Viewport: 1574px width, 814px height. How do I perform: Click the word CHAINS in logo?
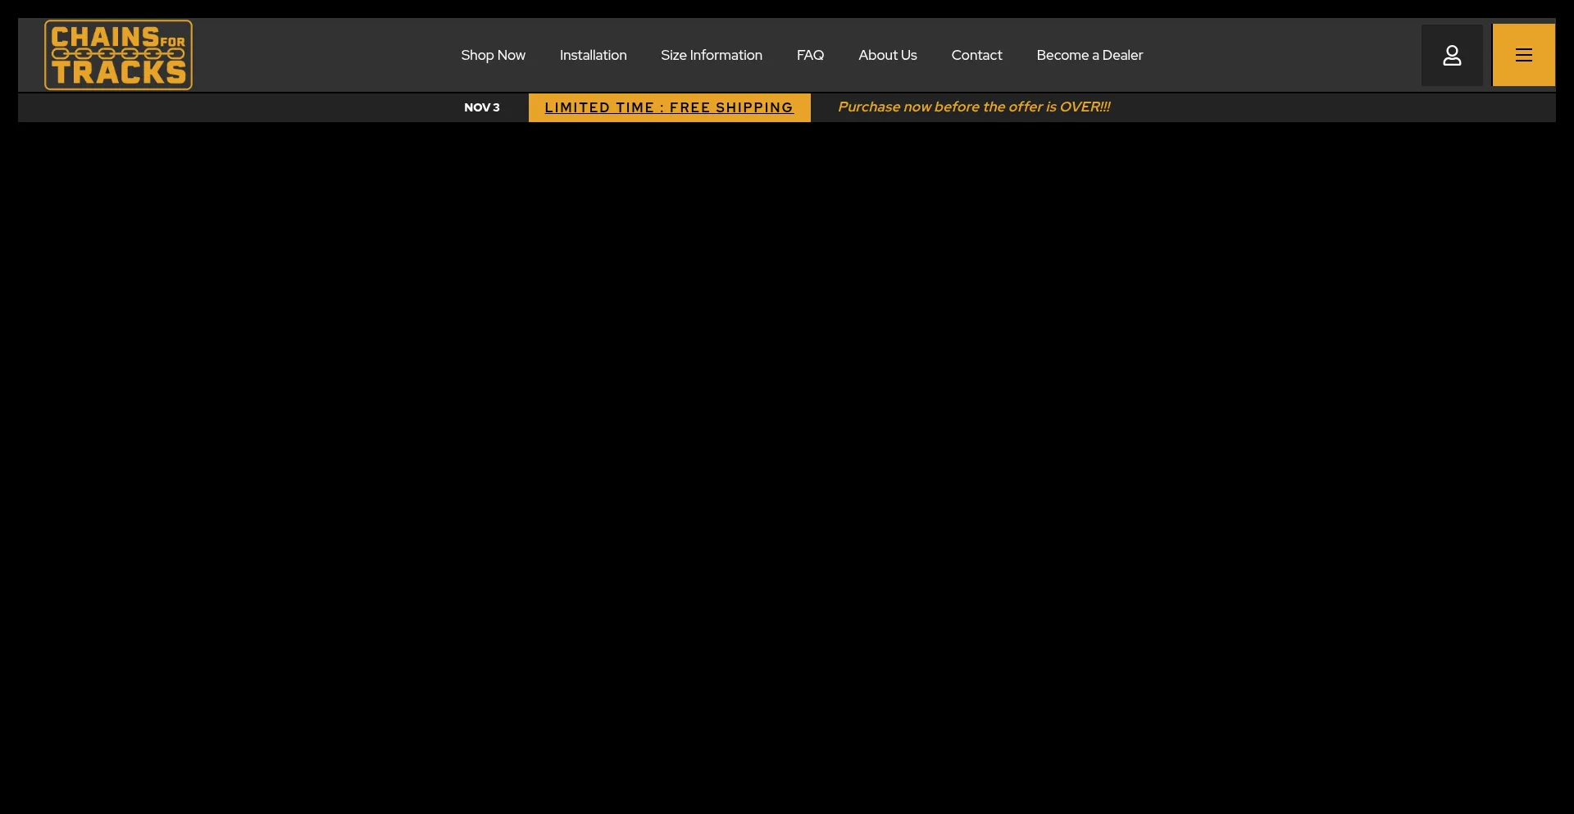[105, 37]
